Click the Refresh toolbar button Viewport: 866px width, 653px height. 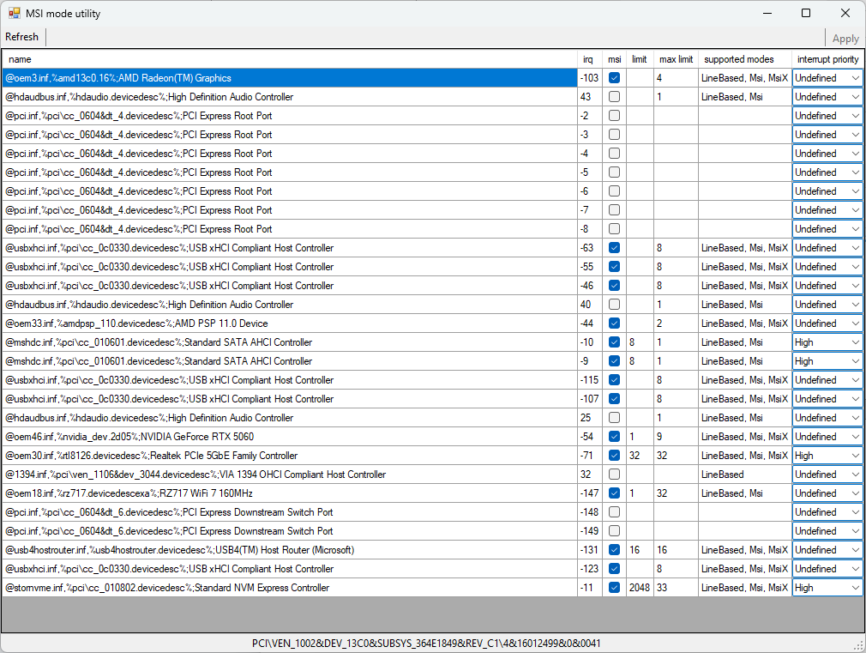(22, 37)
